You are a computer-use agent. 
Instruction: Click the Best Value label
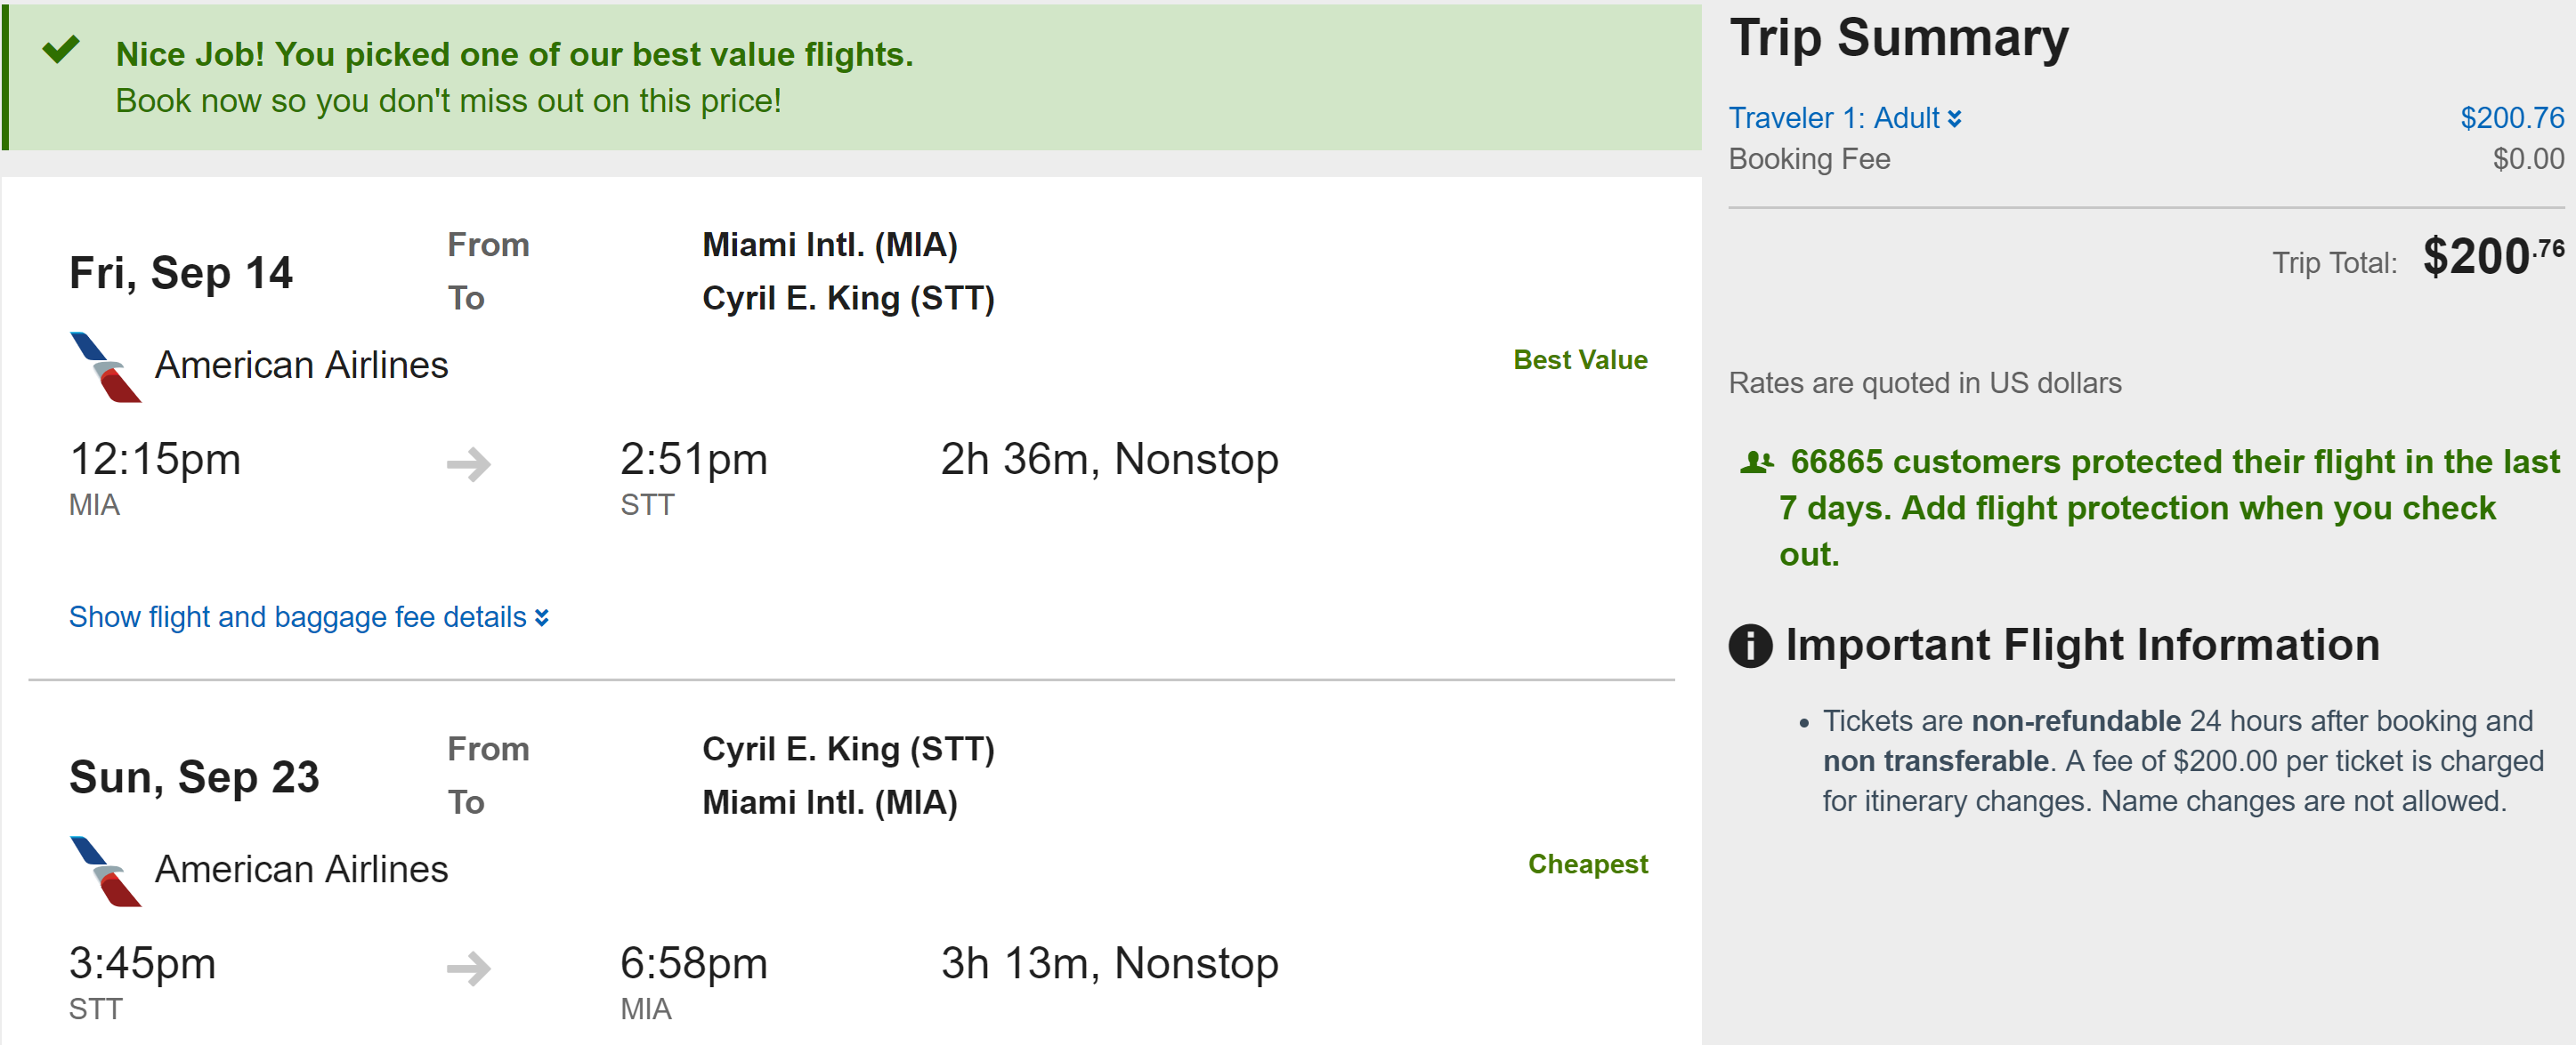(1579, 361)
